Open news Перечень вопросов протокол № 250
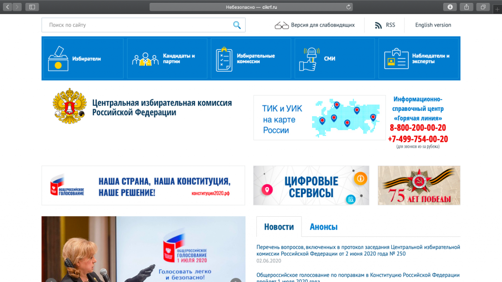Screen dimensions: 502x282 358,250
